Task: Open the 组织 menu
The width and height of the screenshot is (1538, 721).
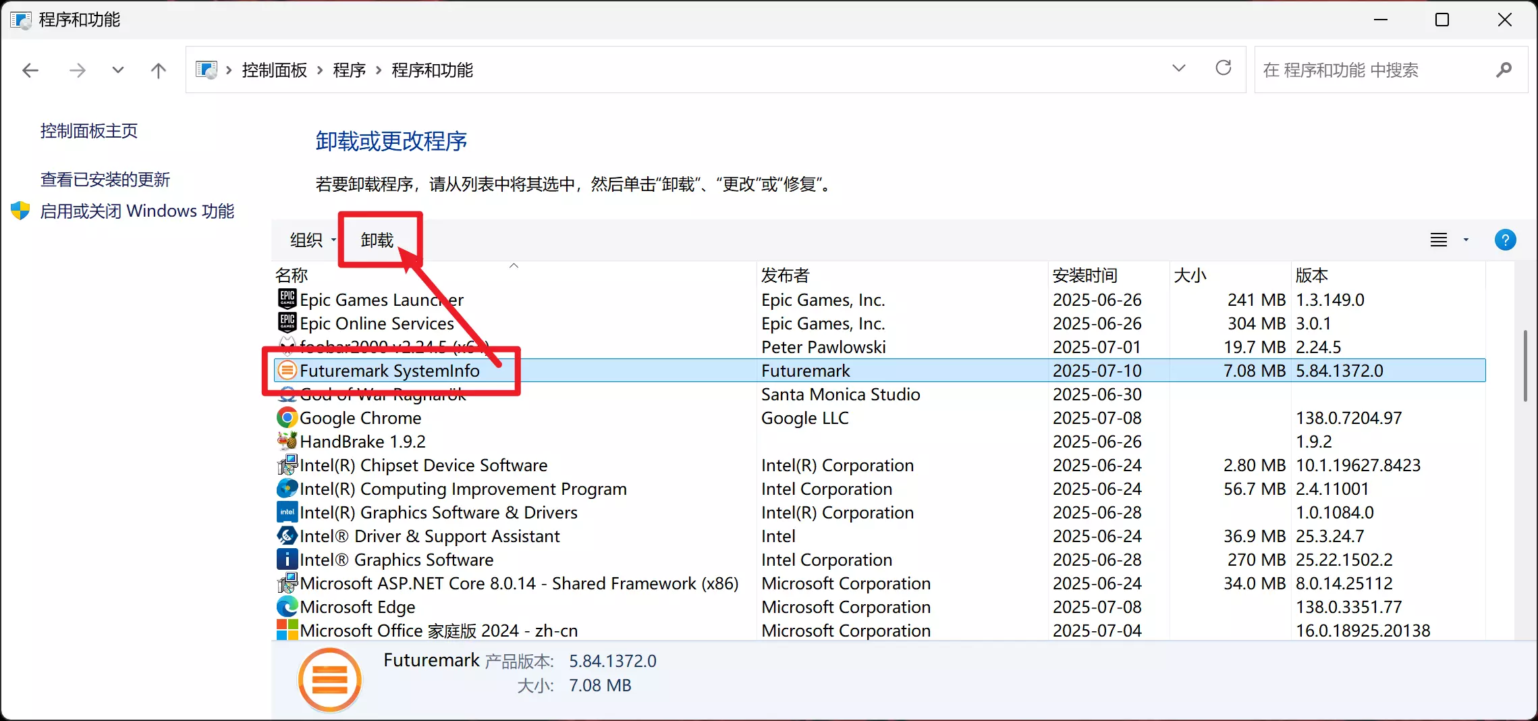Action: (x=312, y=240)
